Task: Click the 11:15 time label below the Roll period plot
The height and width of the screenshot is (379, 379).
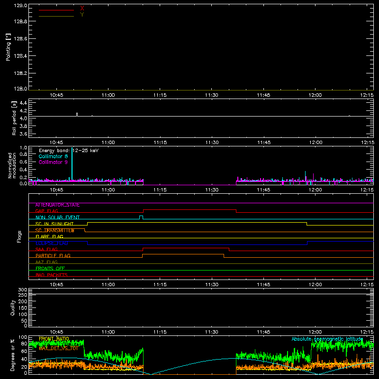Action: (x=160, y=143)
